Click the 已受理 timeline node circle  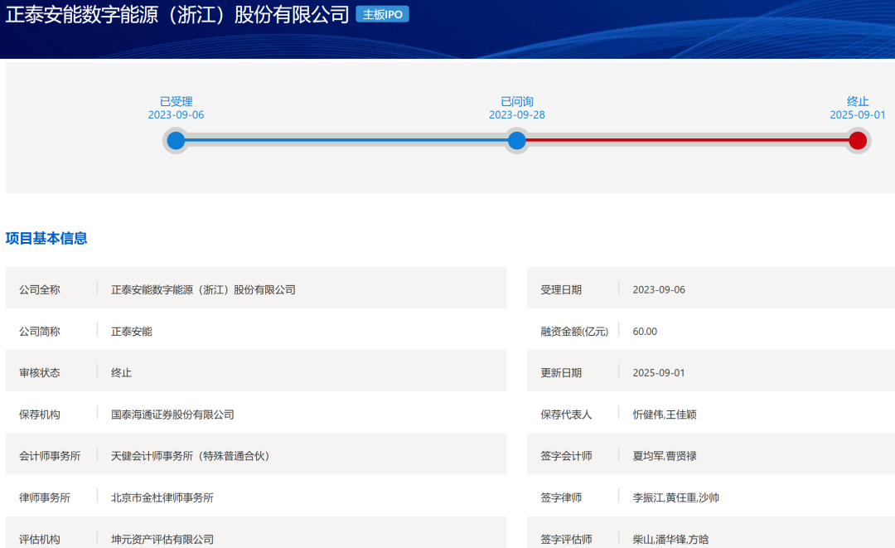click(x=176, y=140)
